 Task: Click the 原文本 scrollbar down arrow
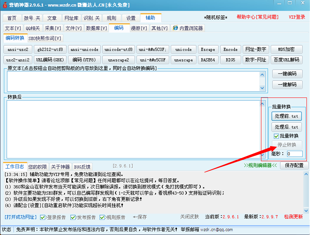pos(262,88)
